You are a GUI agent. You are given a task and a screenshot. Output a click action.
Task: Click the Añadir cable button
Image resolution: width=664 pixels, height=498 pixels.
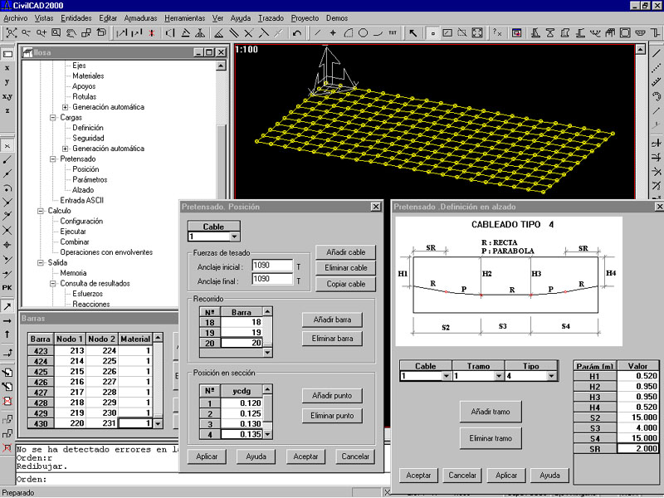pyautogui.click(x=345, y=252)
